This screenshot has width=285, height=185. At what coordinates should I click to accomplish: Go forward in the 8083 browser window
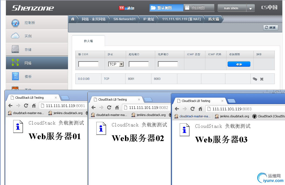185,109
